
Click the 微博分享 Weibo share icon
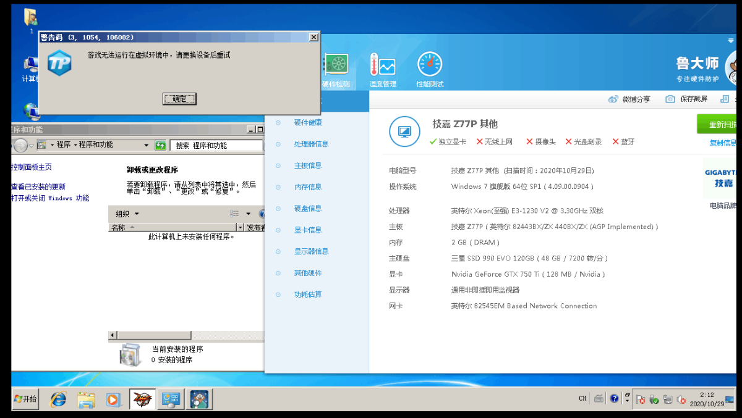pos(613,99)
